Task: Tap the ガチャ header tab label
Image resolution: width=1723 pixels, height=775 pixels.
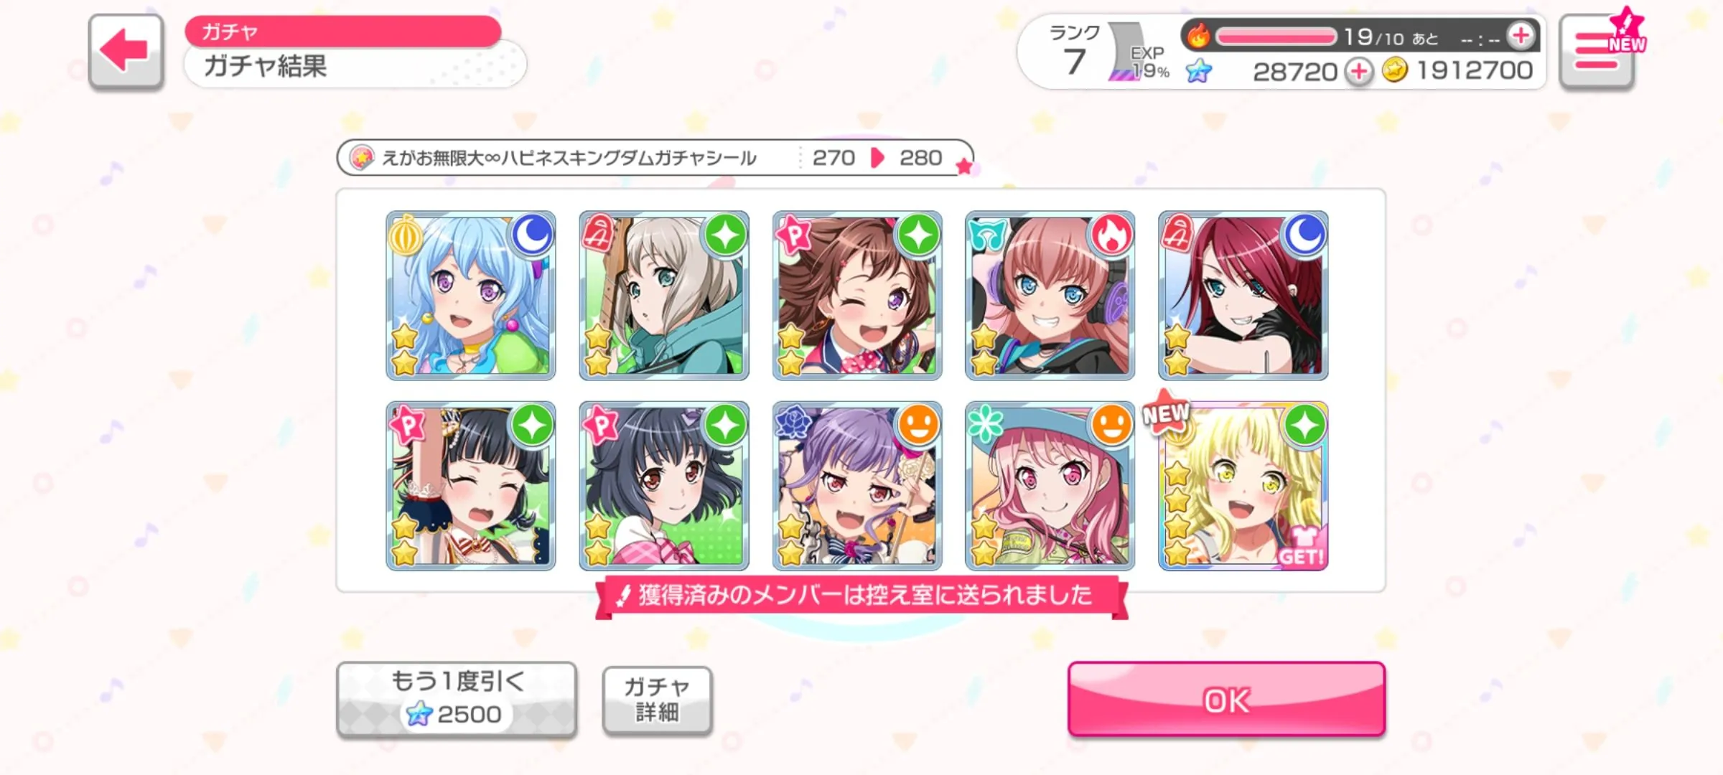Action: (230, 32)
